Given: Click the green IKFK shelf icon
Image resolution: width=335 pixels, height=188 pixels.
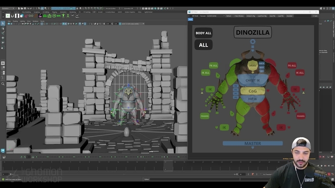Looking at the screenshot, I should pyautogui.click(x=59, y=16).
